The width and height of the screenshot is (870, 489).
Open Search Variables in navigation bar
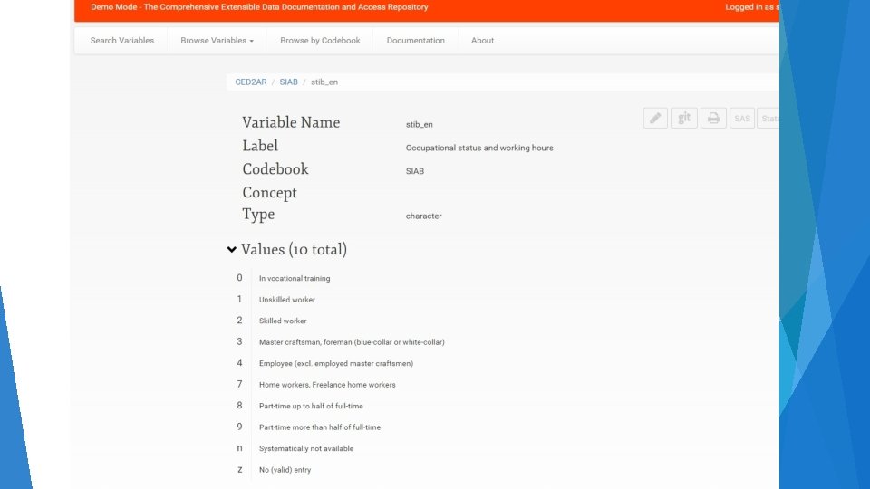(122, 41)
